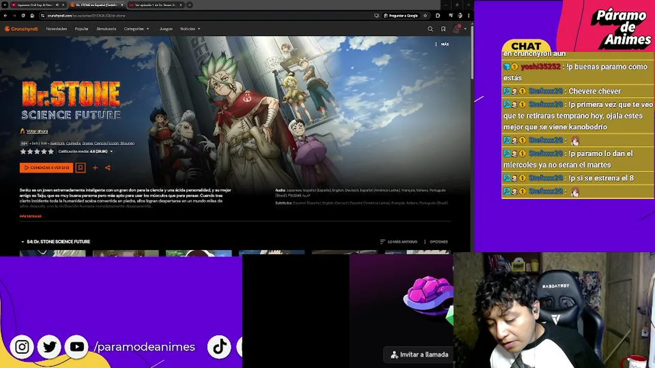Open the S4: Dr. STONE SCIENCE FUTURE season selector
655x368 pixels.
55,242
